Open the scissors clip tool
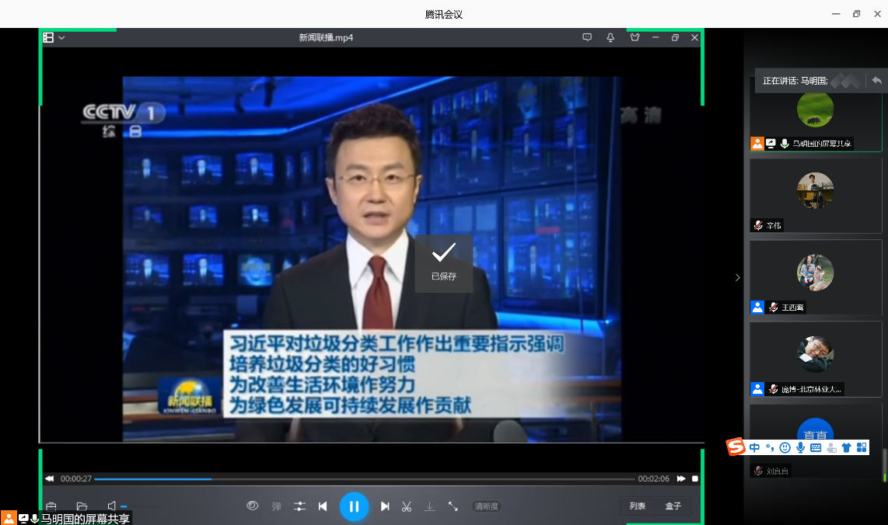 point(406,506)
